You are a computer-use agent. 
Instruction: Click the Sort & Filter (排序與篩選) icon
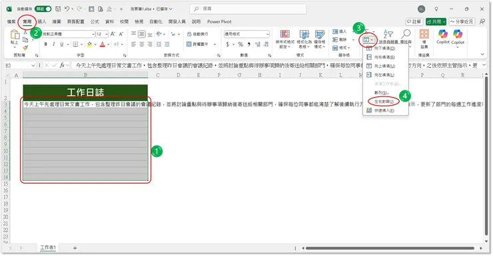pyautogui.click(x=388, y=34)
